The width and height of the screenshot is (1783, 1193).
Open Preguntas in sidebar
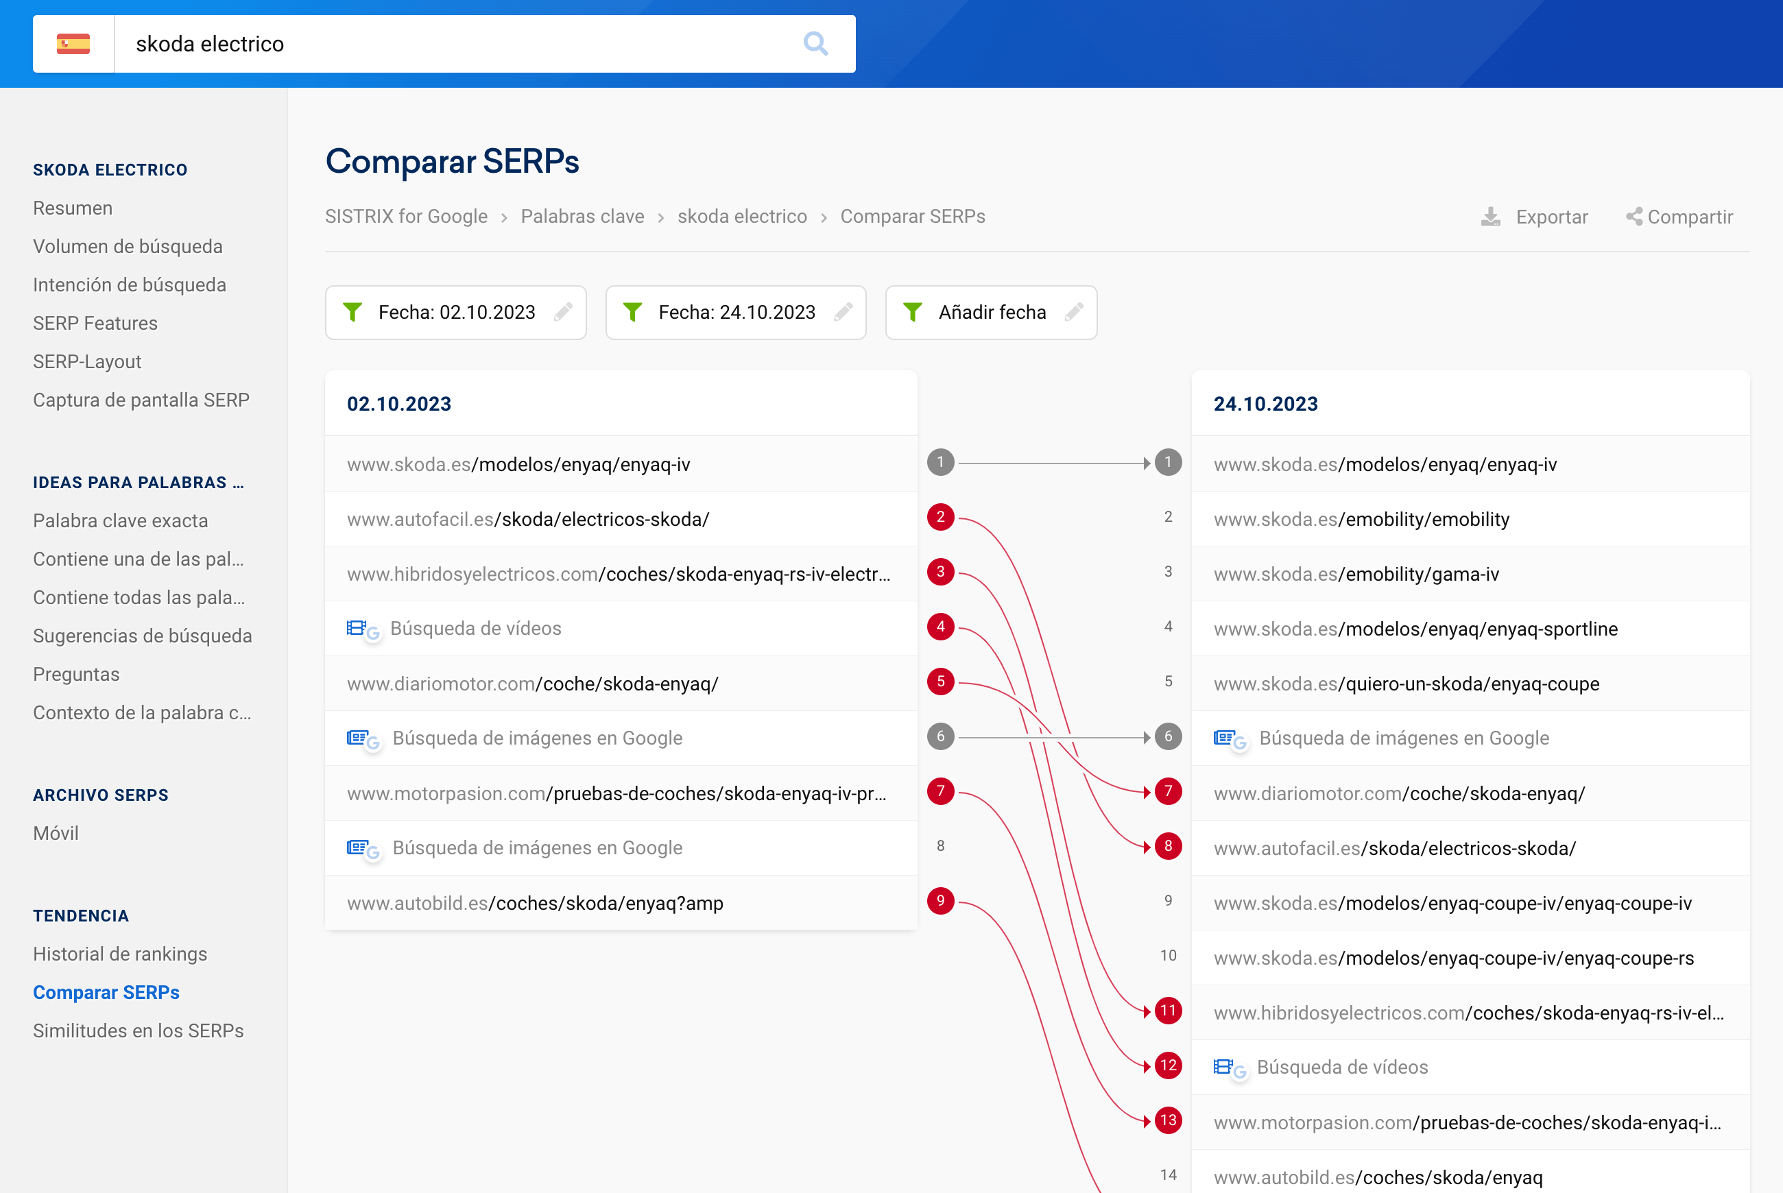click(x=76, y=674)
